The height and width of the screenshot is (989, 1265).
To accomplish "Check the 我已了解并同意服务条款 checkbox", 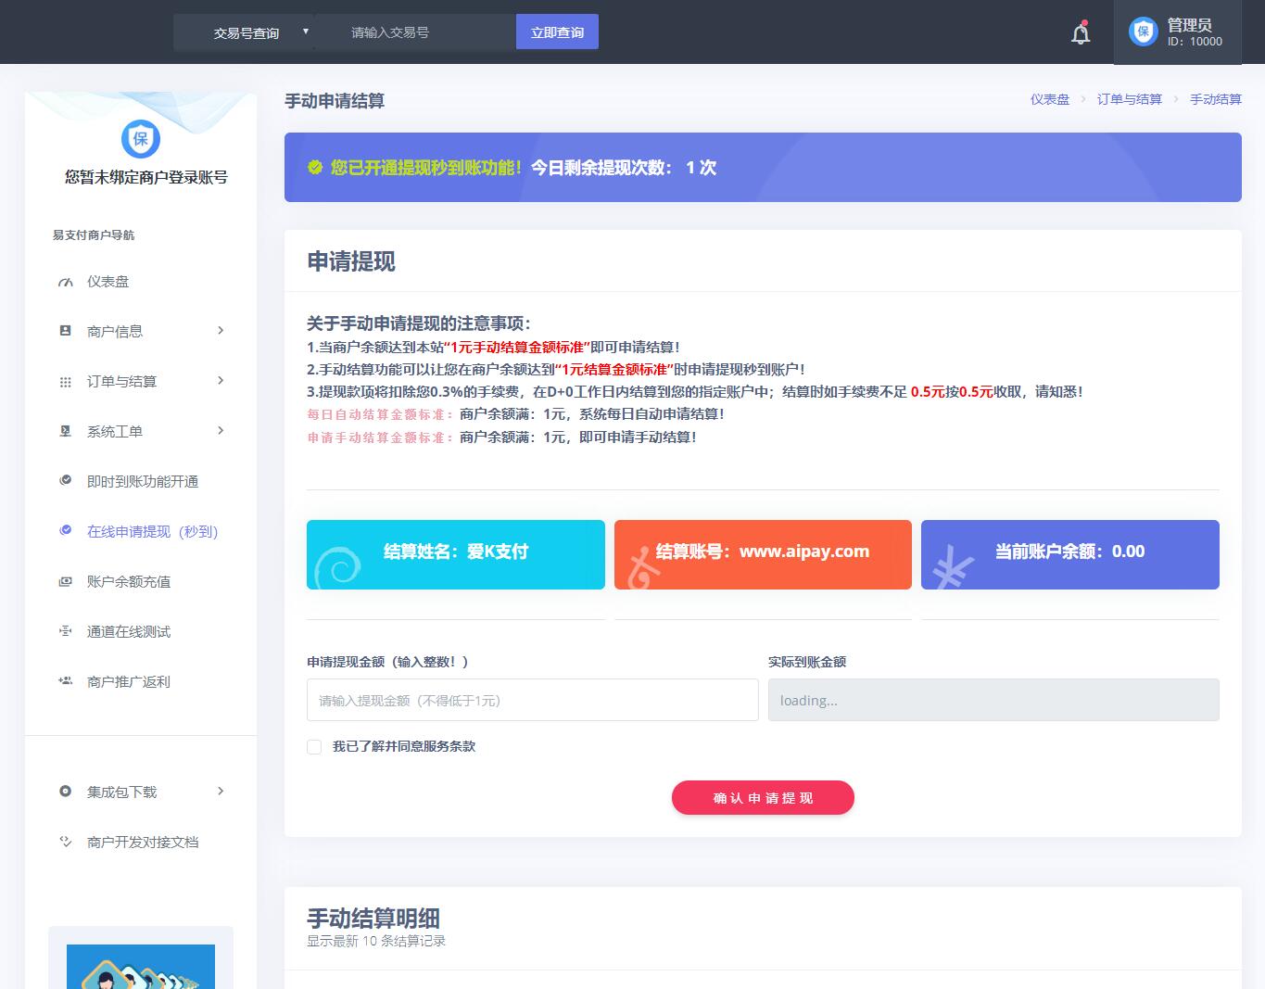I will 314,747.
